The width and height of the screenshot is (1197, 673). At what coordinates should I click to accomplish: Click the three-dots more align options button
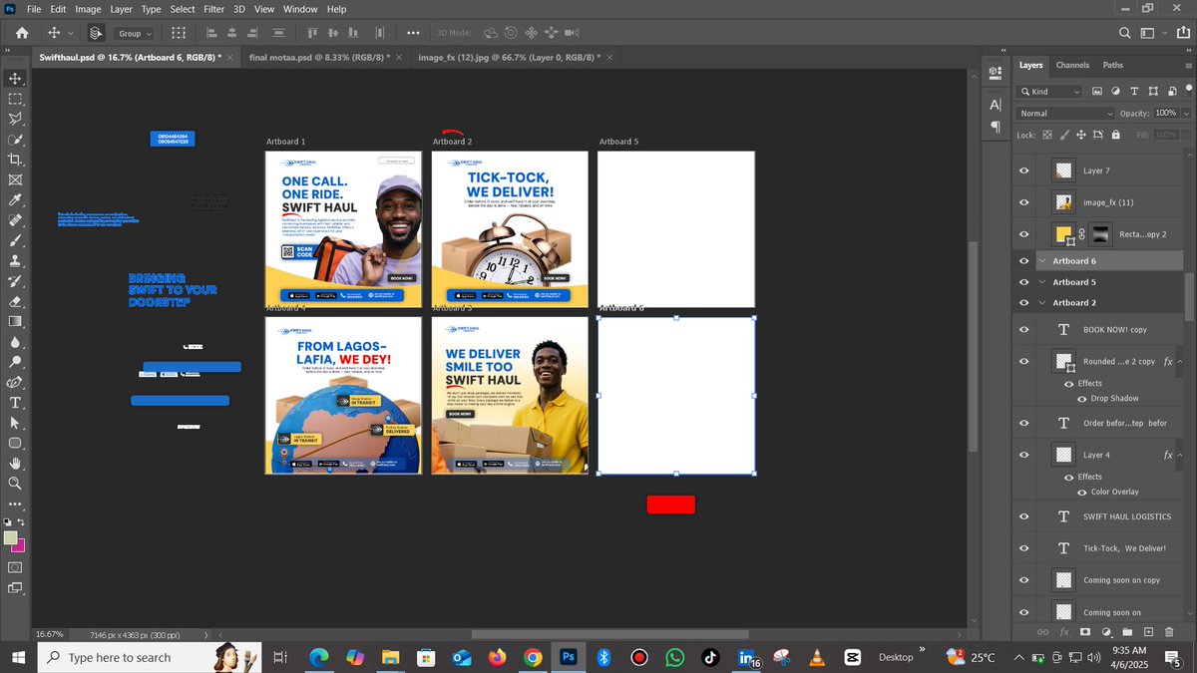[413, 33]
